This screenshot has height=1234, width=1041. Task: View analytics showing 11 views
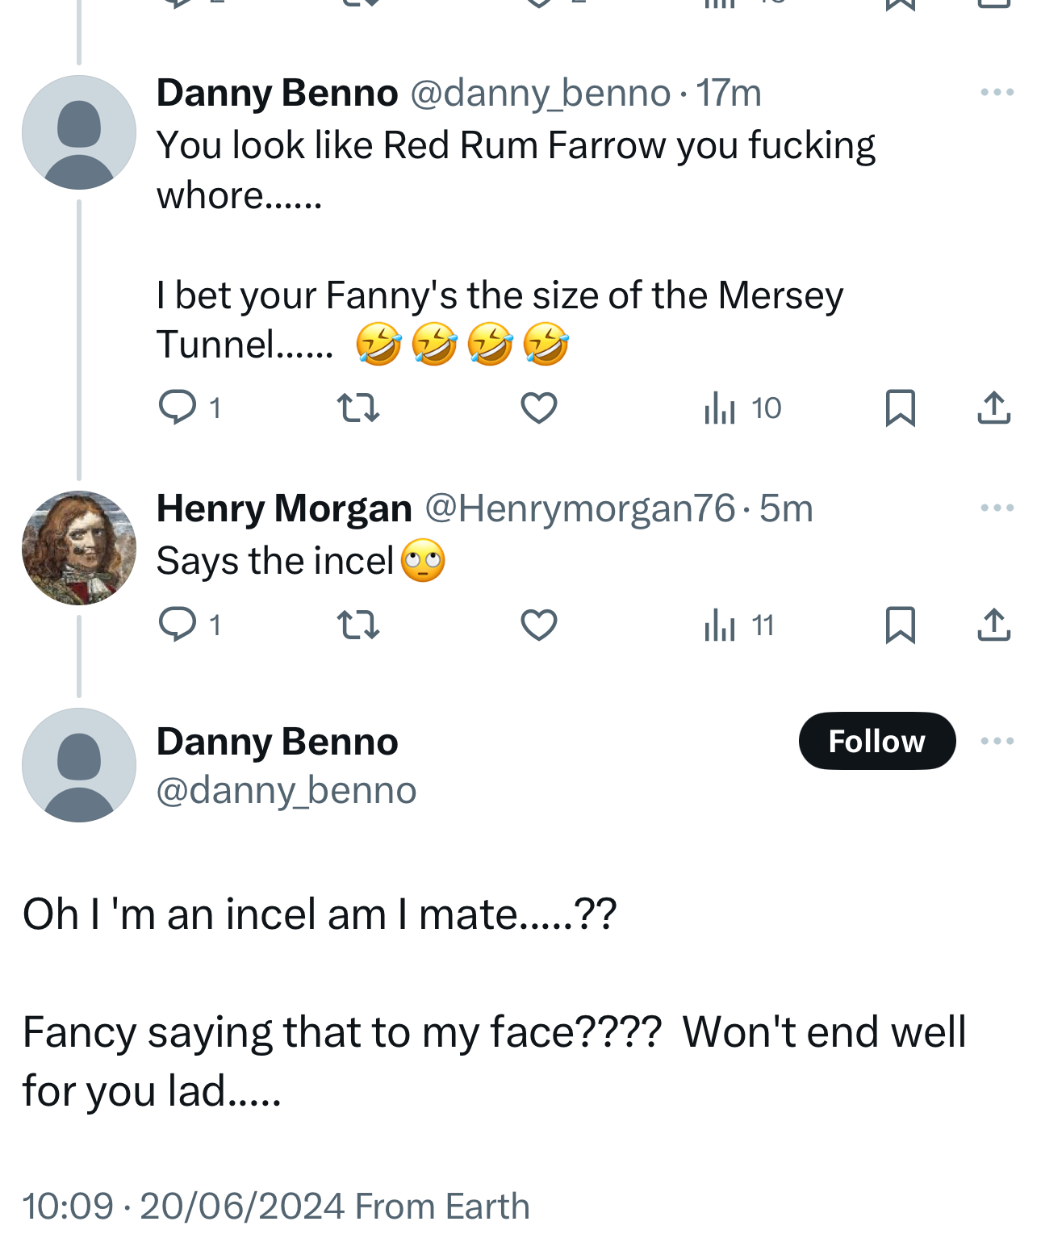tap(739, 625)
